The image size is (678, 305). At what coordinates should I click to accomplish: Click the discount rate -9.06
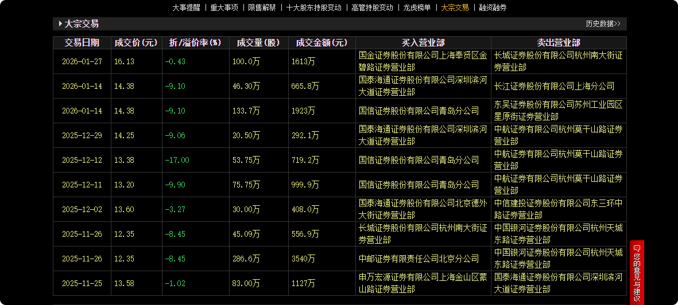pyautogui.click(x=175, y=135)
